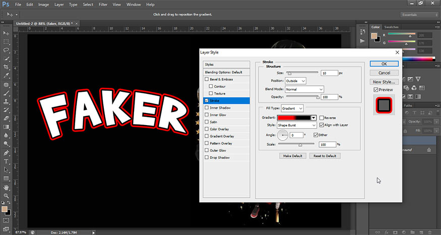This screenshot has height=235, width=441.
Task: Change screen mode icon at toolbar bottom
Action: point(6,229)
